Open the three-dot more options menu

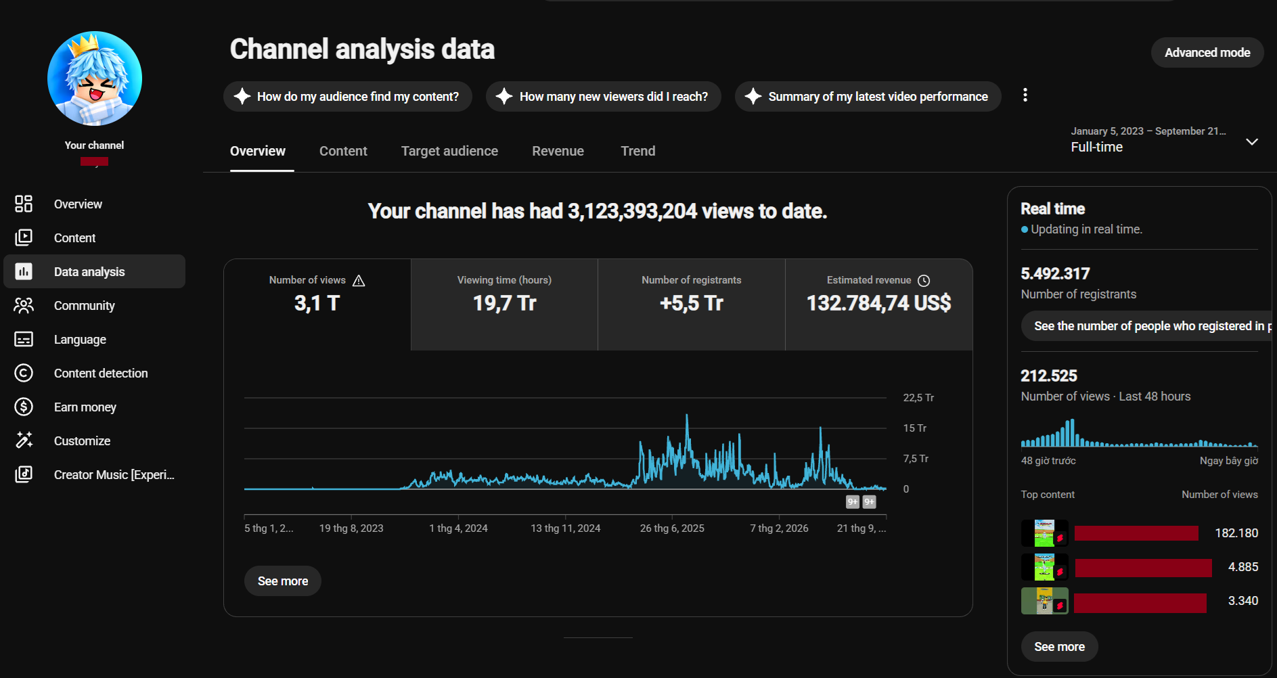point(1025,95)
